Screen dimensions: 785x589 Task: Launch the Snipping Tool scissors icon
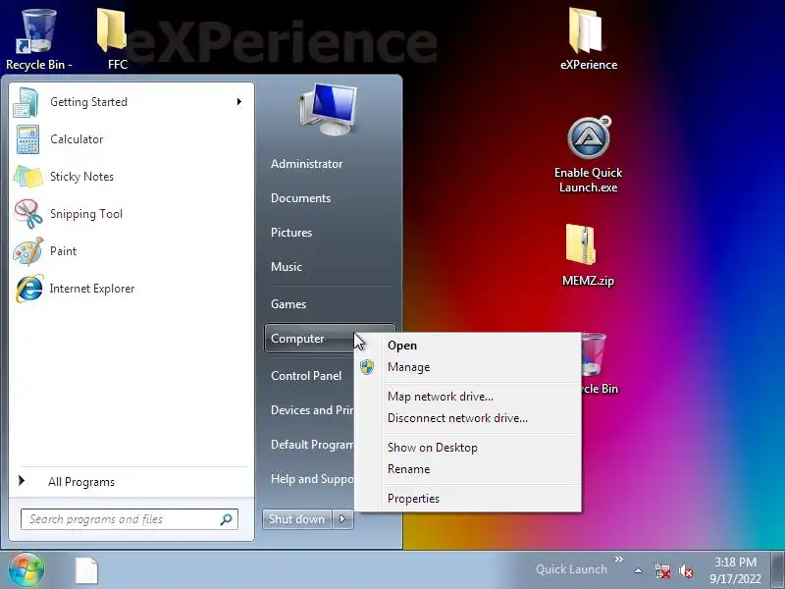click(28, 214)
